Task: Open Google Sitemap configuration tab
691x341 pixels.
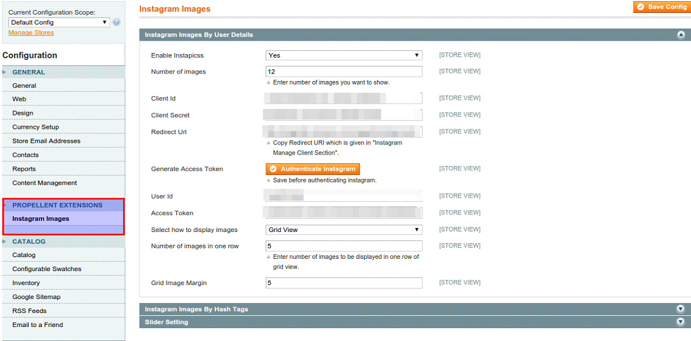Action: coord(64,297)
